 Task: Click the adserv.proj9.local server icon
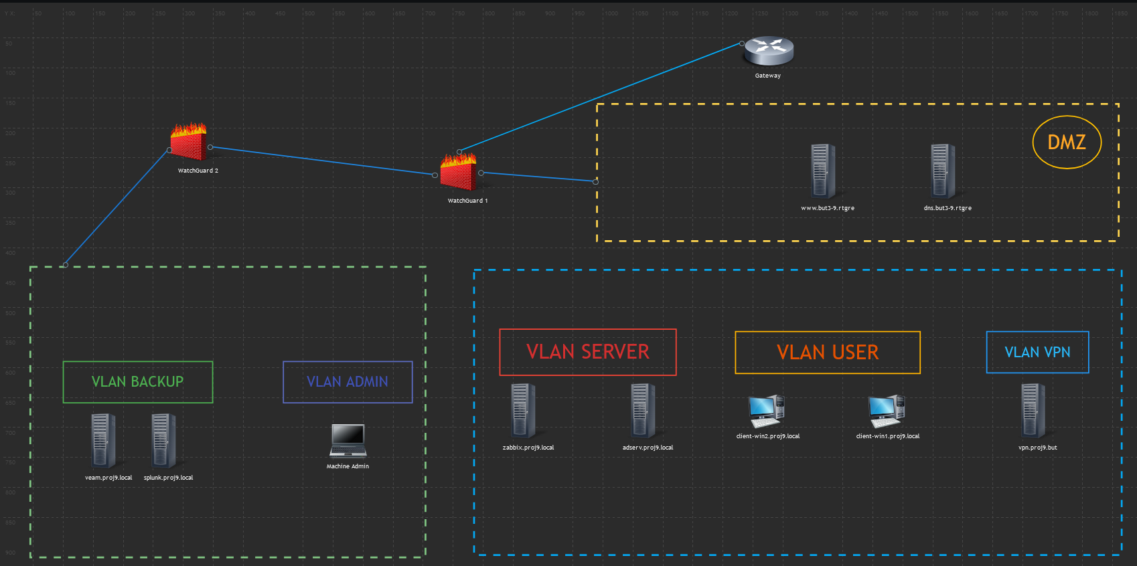click(643, 411)
